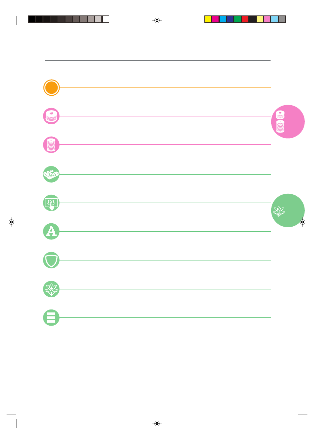The image size is (314, 444).
Task: Click the top center registration crosshair mark
Action: click(x=157, y=20)
